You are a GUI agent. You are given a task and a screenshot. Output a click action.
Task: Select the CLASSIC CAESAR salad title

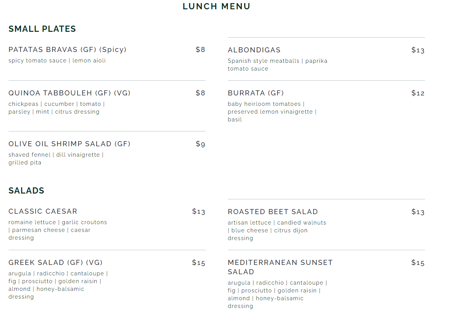[43, 211]
